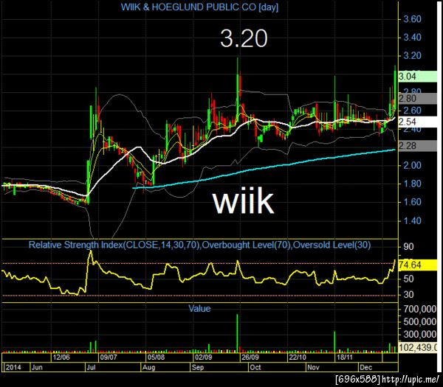This screenshot has width=443, height=387.
Task: Select the 30 level on RSI axis
Action: pos(408,295)
